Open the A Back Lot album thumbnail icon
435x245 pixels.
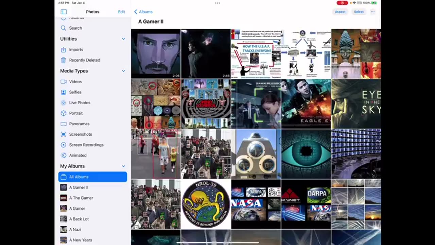(x=63, y=219)
